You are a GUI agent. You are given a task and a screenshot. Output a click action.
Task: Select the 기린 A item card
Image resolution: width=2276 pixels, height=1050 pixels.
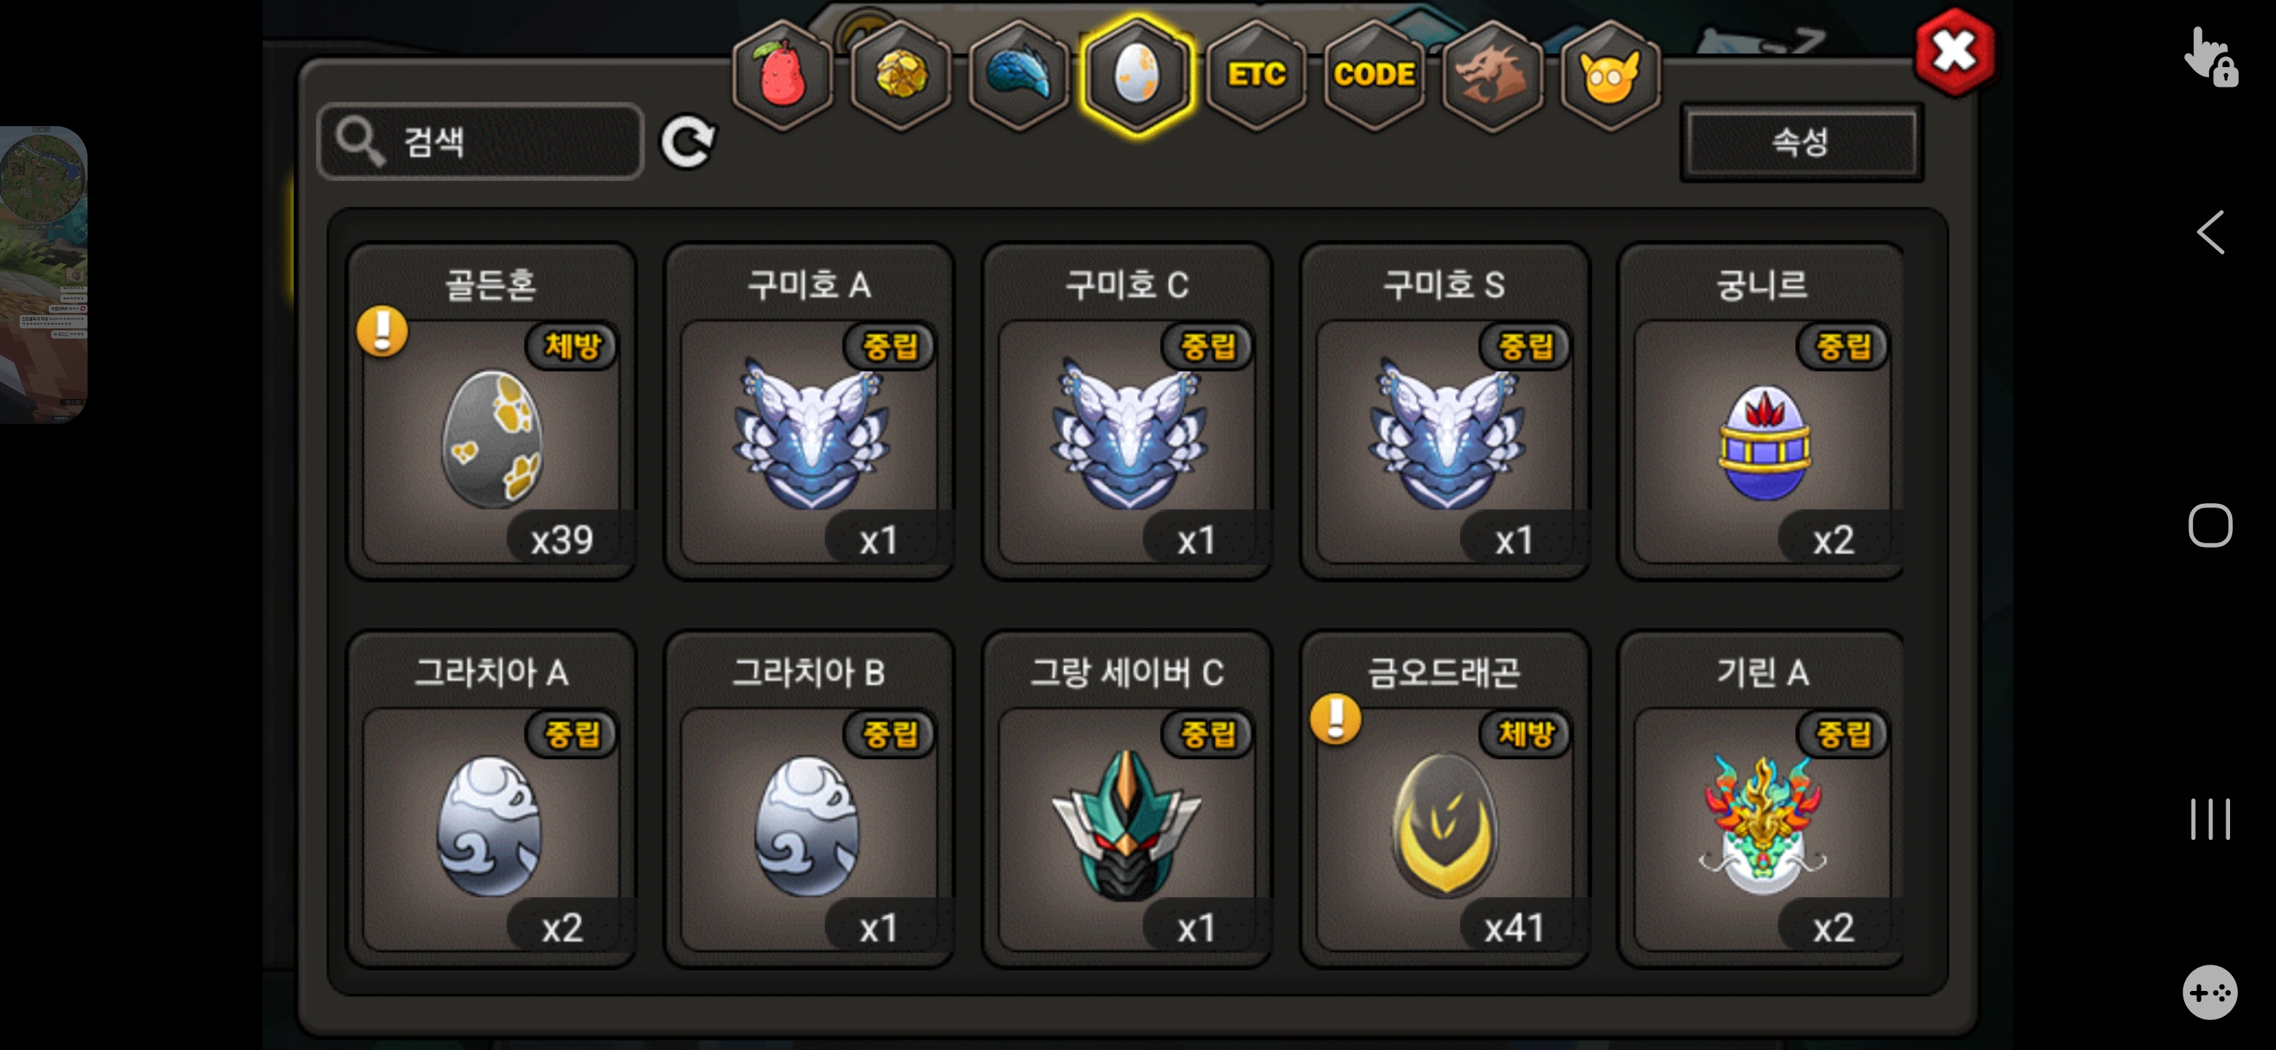(1761, 799)
